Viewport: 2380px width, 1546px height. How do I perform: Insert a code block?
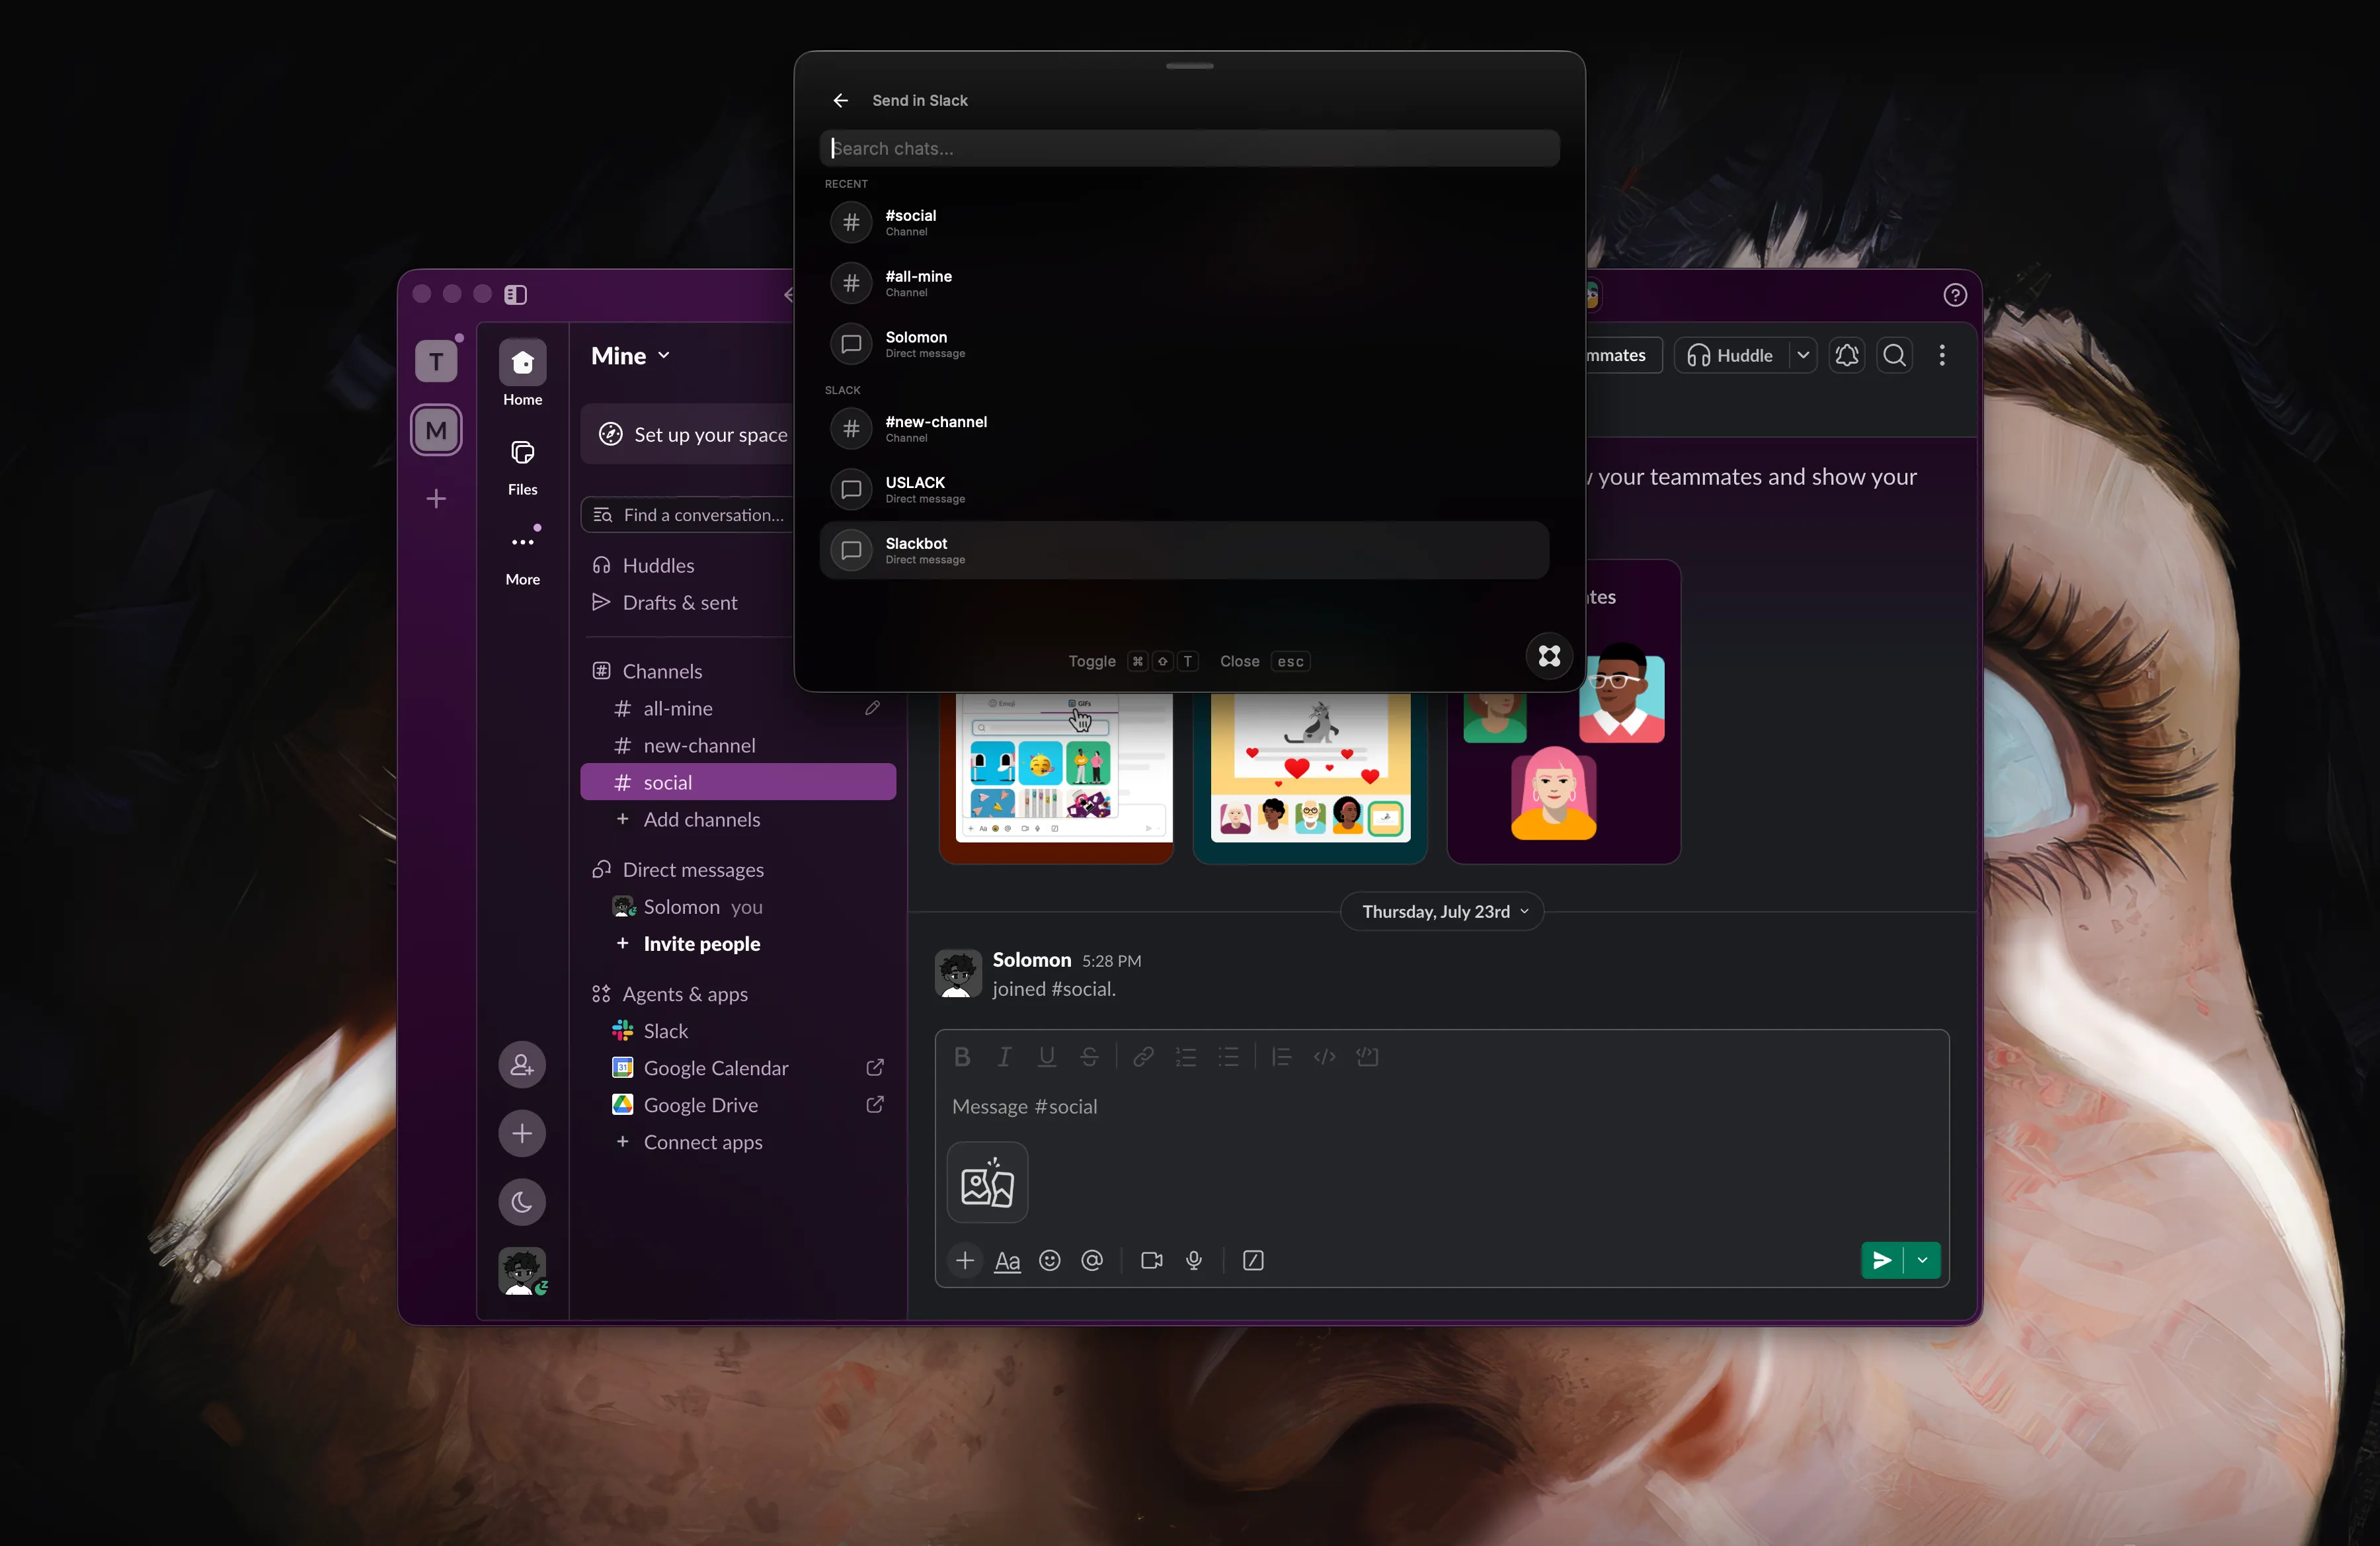tap(1367, 1057)
